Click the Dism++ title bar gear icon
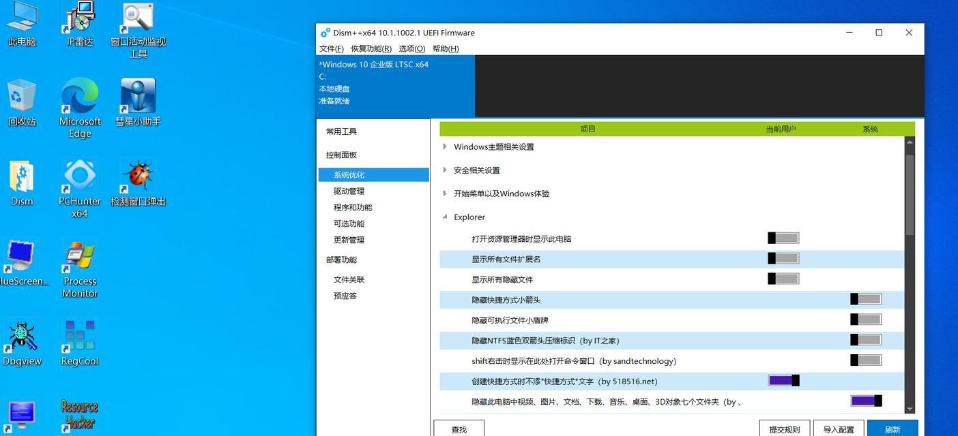 325,33
